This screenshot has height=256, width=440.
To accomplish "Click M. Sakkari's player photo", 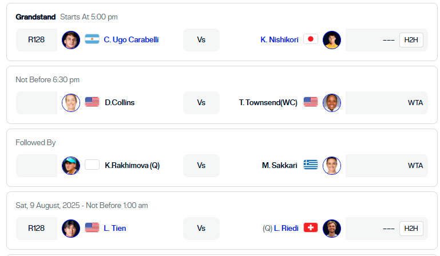I will [332, 166].
